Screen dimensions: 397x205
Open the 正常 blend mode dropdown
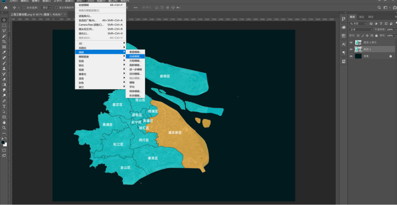point(361,30)
